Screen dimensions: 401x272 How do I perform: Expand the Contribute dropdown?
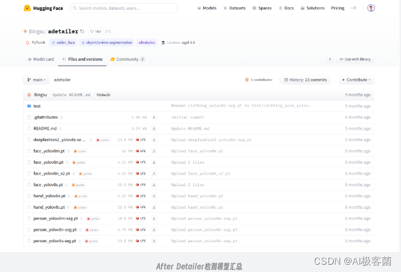coord(356,80)
